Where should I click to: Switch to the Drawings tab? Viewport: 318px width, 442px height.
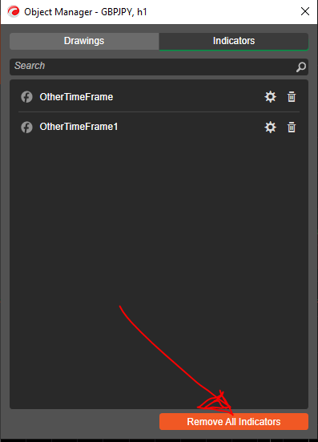coord(84,41)
